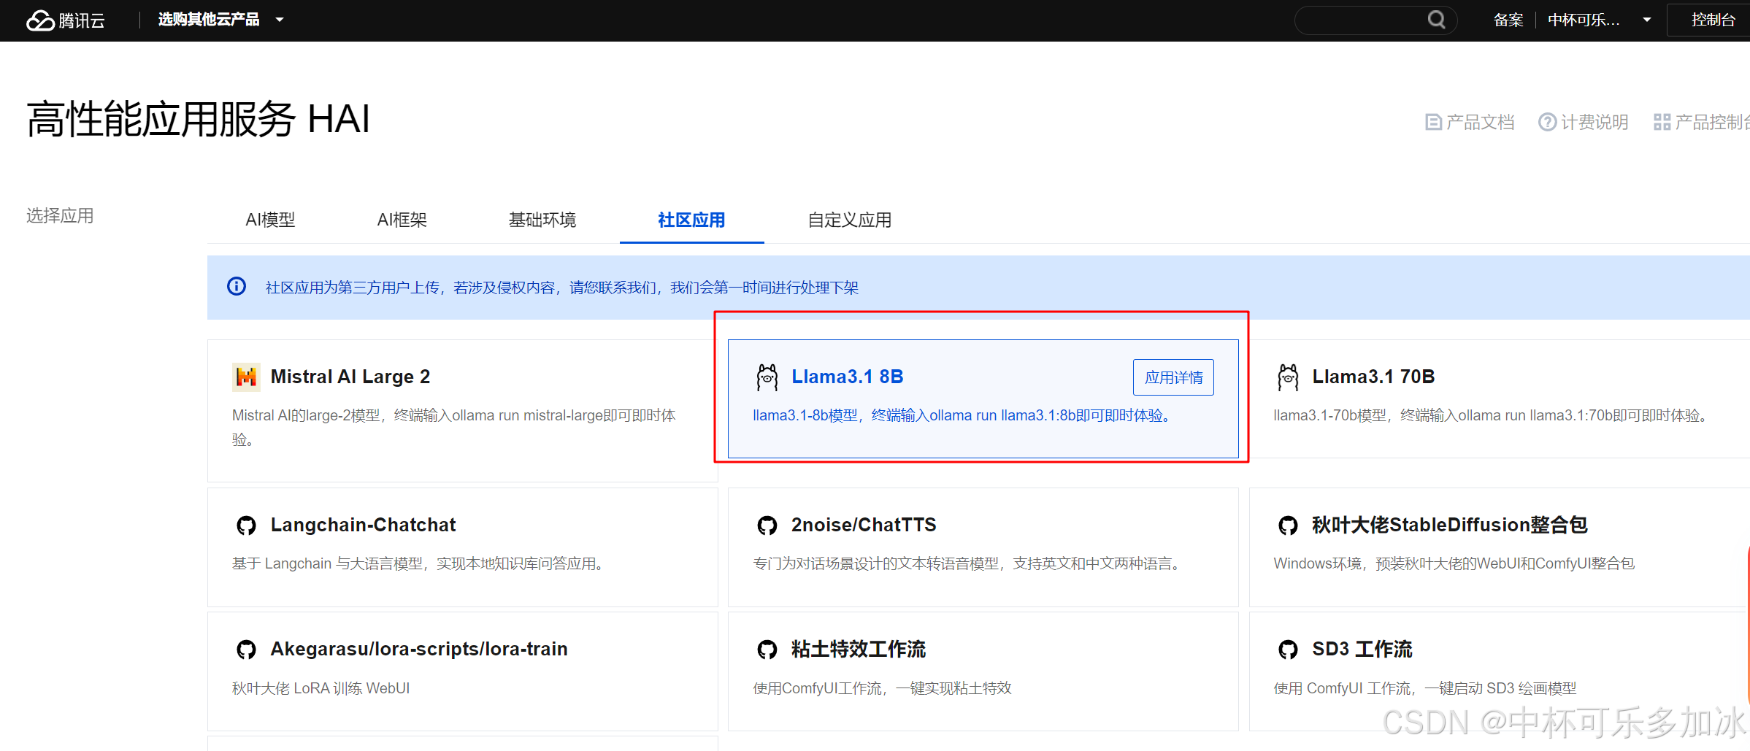This screenshot has height=751, width=1750.
Task: Select the 社区应用 tab
Action: click(691, 220)
